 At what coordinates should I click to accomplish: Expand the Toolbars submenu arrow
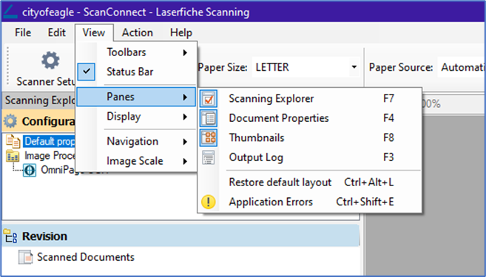point(185,52)
